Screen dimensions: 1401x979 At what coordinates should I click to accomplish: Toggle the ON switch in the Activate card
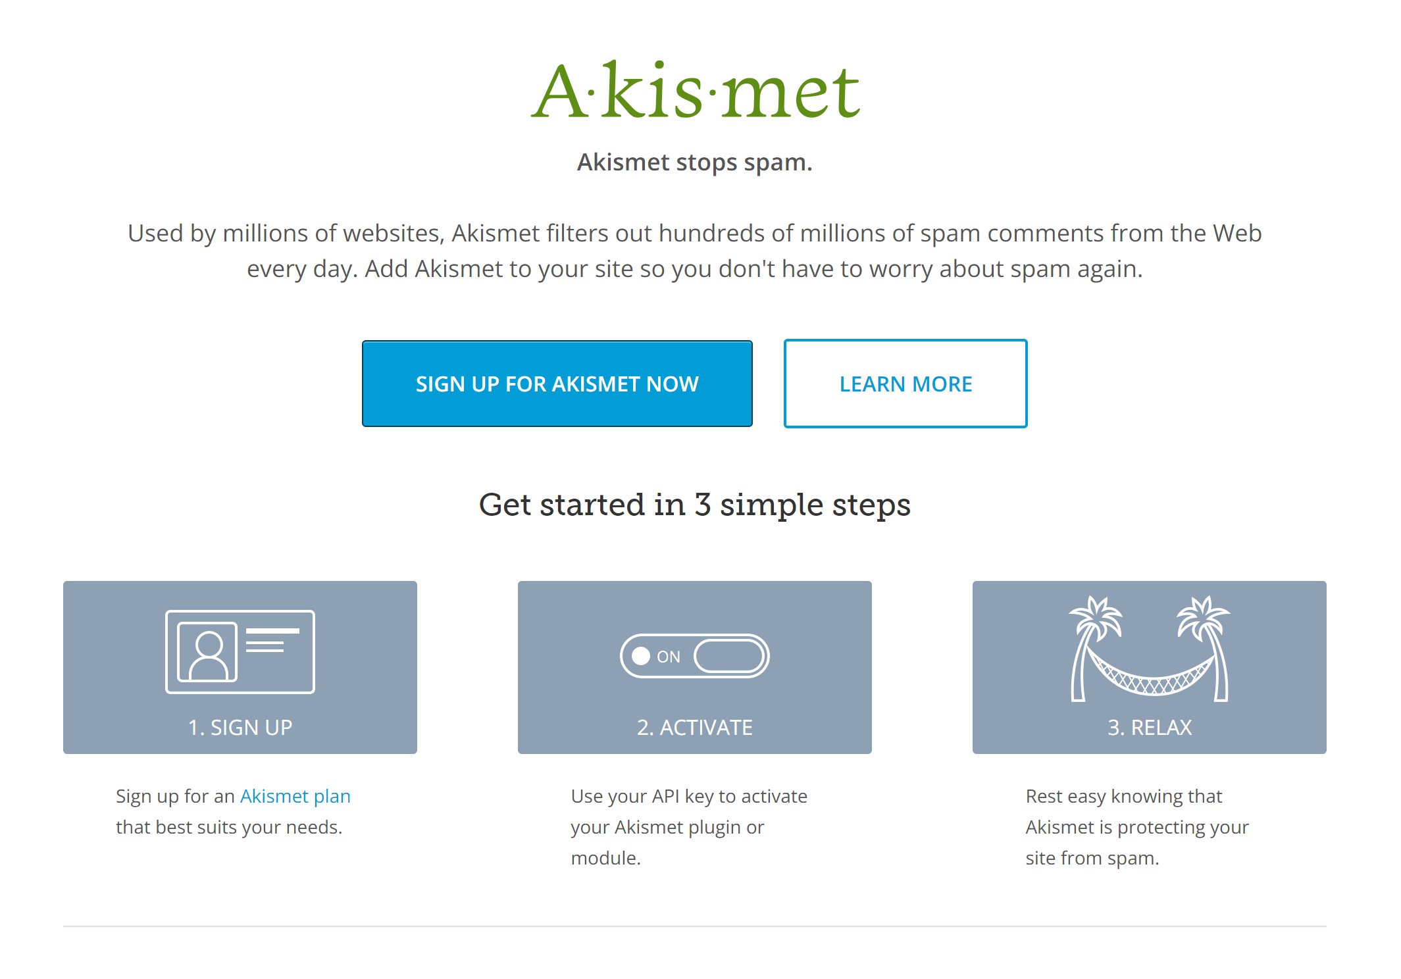pos(694,656)
